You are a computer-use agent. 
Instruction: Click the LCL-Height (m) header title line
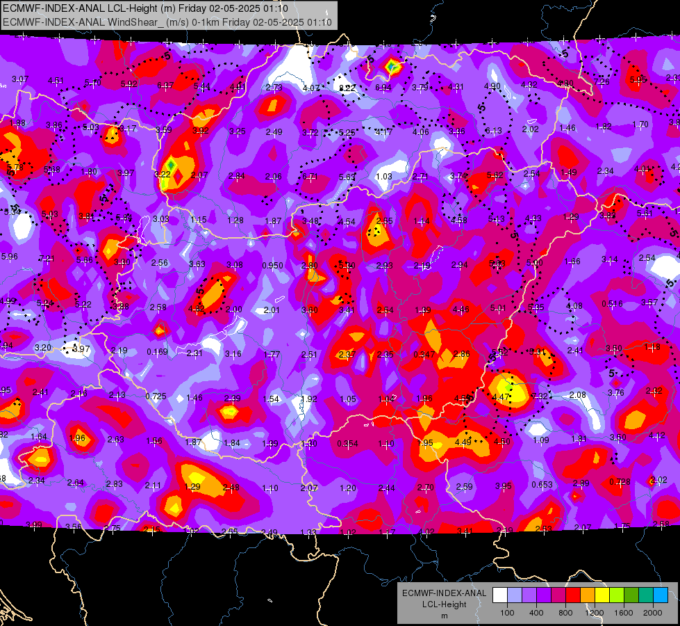point(145,8)
